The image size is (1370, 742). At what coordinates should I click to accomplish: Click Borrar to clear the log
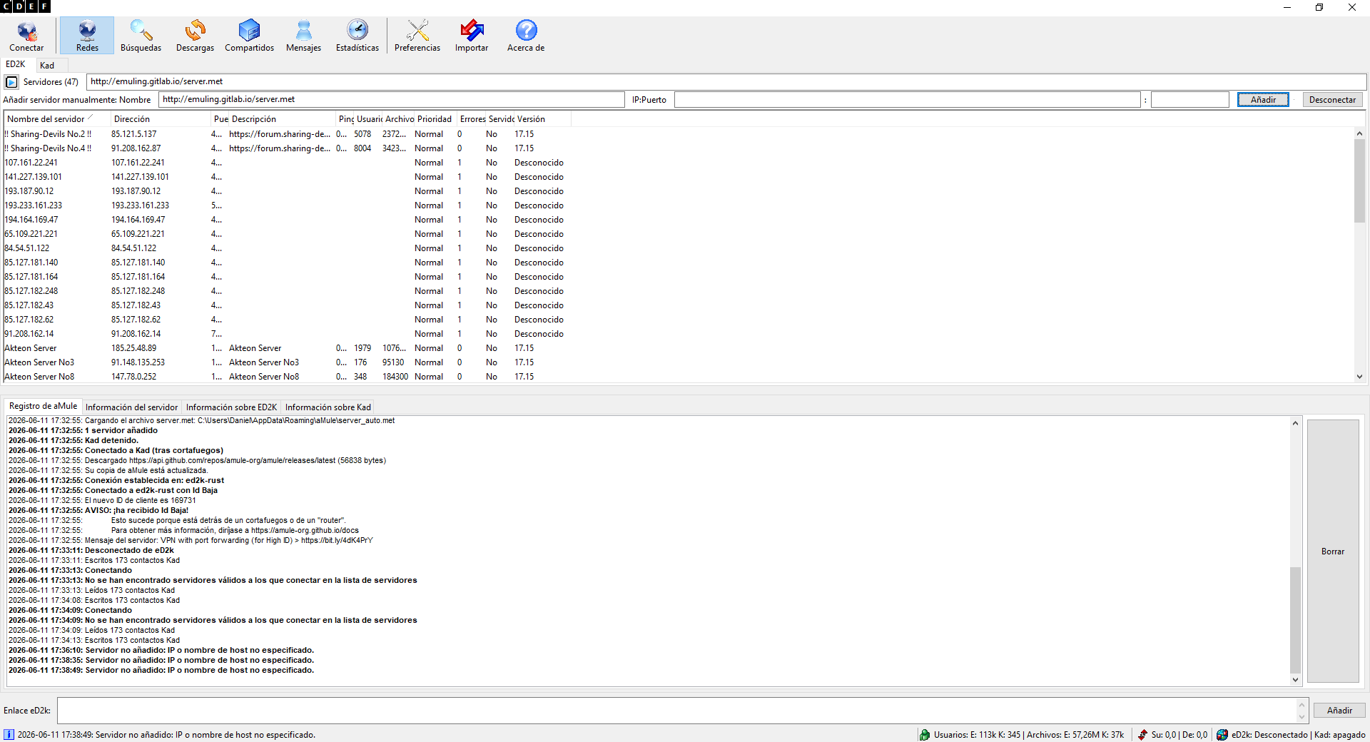(x=1333, y=552)
